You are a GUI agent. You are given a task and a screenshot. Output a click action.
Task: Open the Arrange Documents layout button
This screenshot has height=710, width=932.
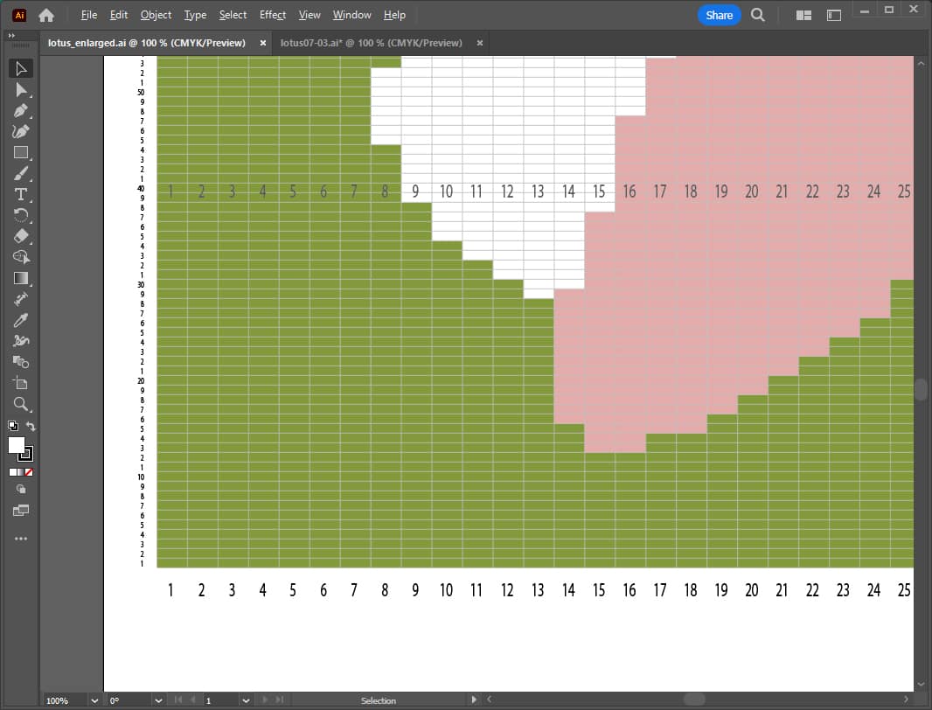click(x=804, y=15)
